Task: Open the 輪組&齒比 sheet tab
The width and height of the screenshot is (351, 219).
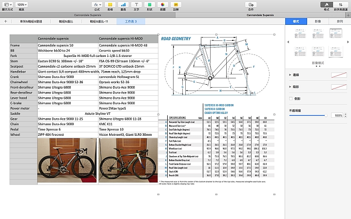Action: 66,21
